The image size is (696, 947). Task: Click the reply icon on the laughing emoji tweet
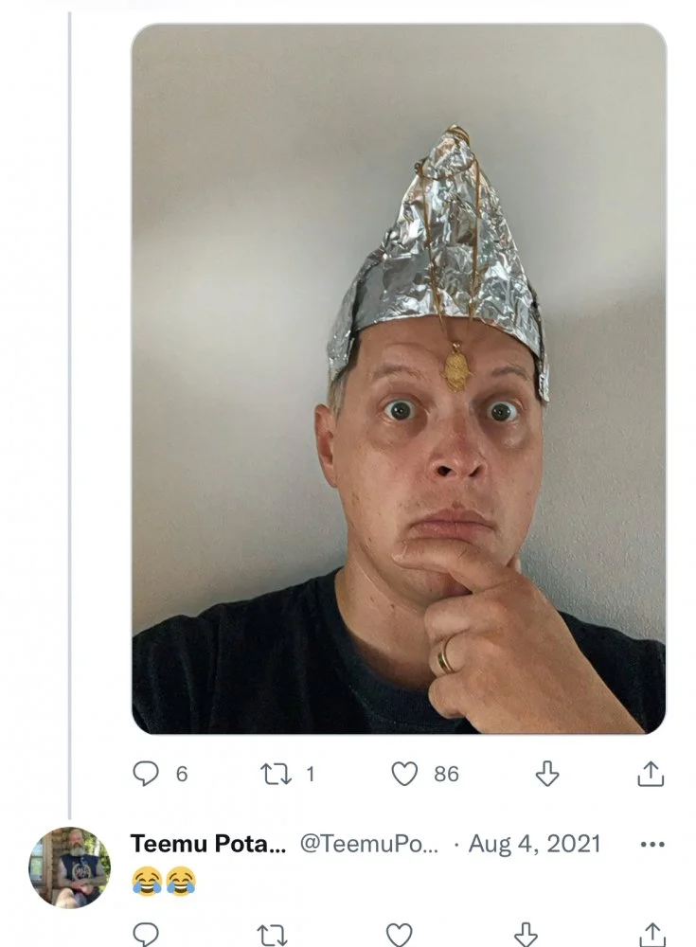pos(144,934)
